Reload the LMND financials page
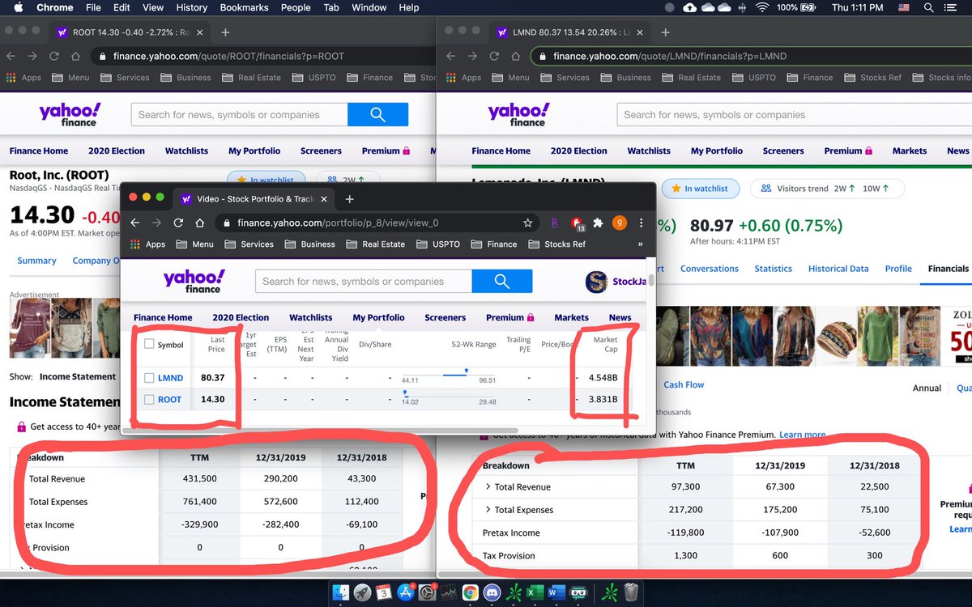The image size is (972, 607). 494,56
